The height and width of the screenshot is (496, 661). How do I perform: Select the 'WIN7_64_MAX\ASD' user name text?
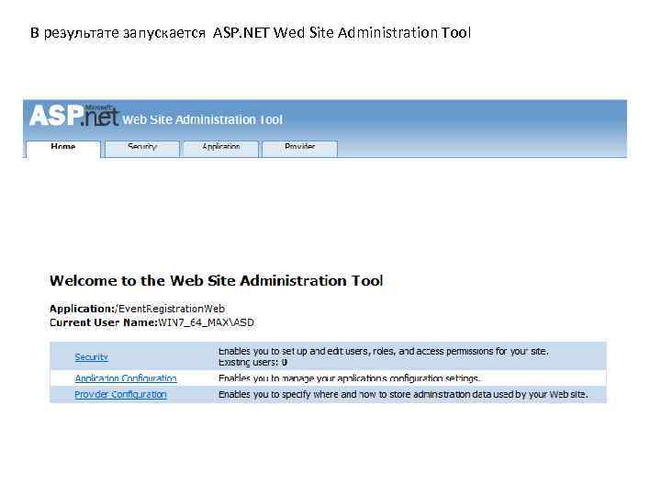207,322
